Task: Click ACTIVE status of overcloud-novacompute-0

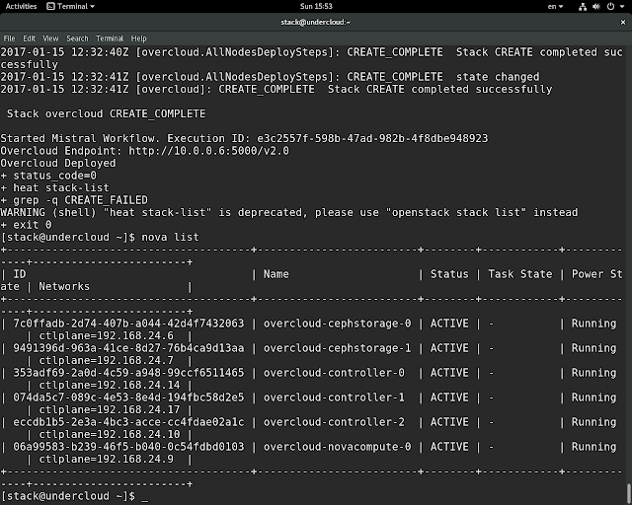Action: tap(449, 447)
